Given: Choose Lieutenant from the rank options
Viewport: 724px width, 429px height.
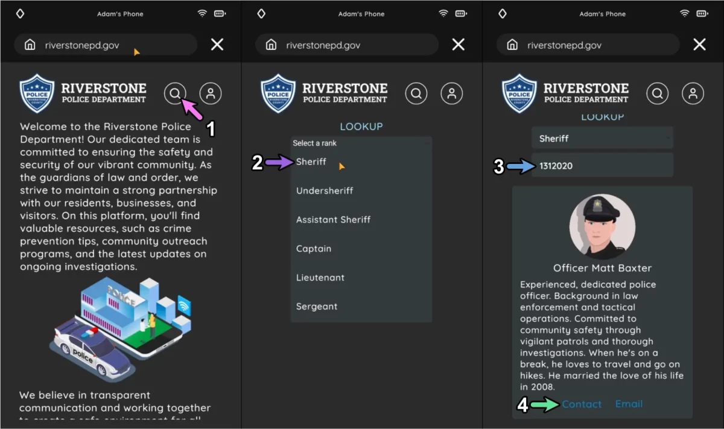Looking at the screenshot, I should pos(320,277).
